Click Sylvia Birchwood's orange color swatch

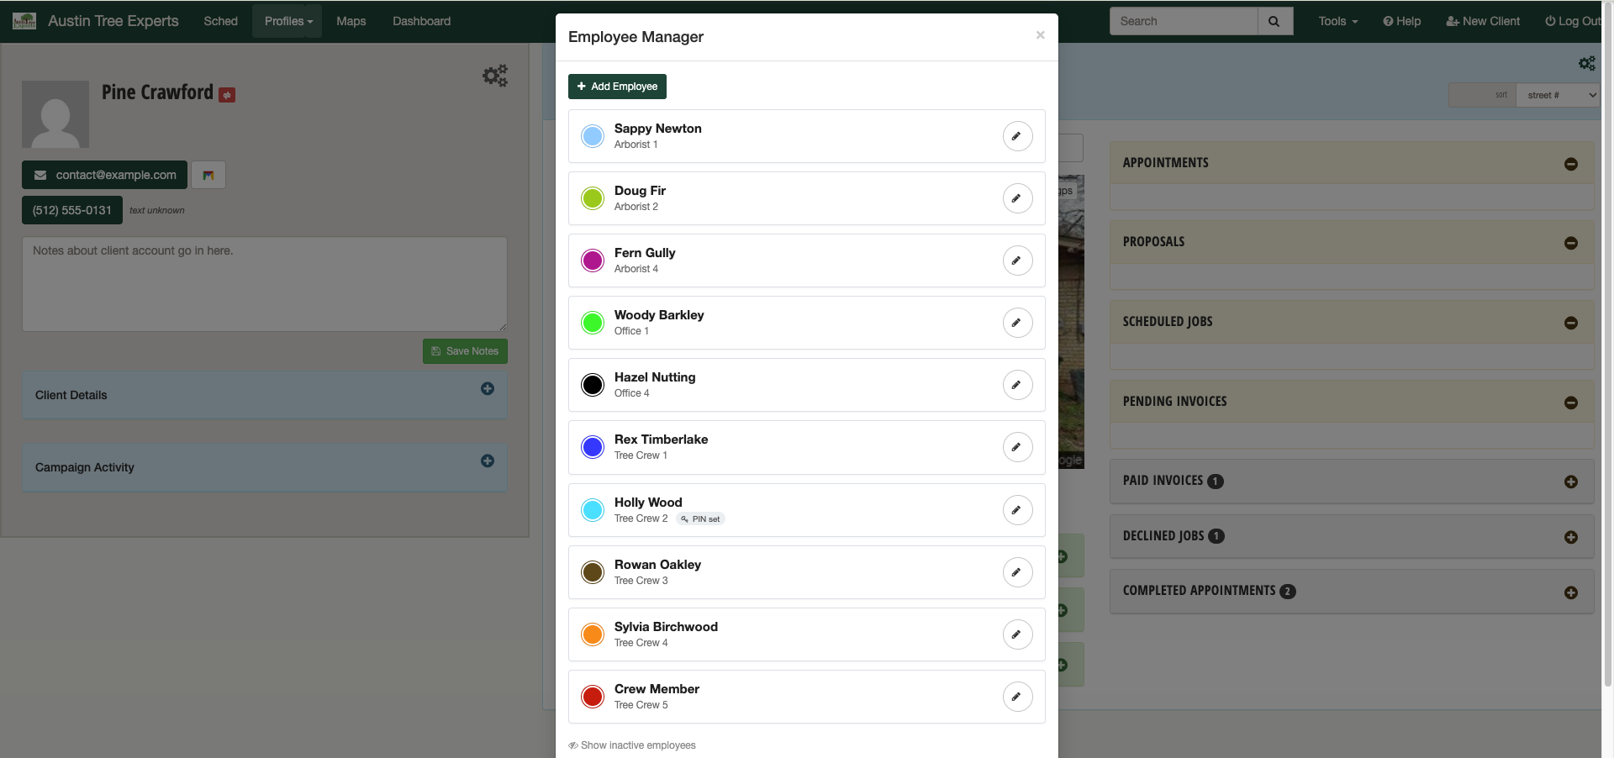[593, 634]
